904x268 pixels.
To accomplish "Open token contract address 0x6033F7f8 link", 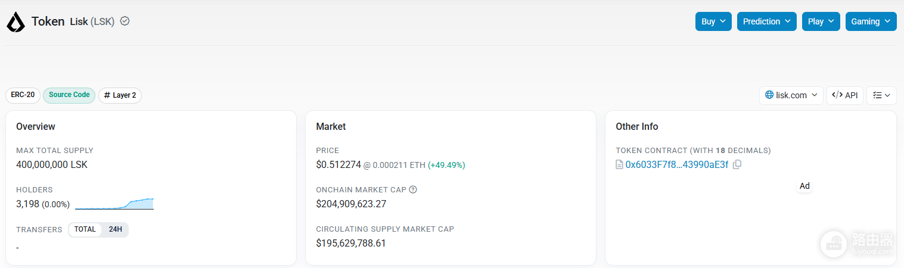I will click(x=676, y=164).
